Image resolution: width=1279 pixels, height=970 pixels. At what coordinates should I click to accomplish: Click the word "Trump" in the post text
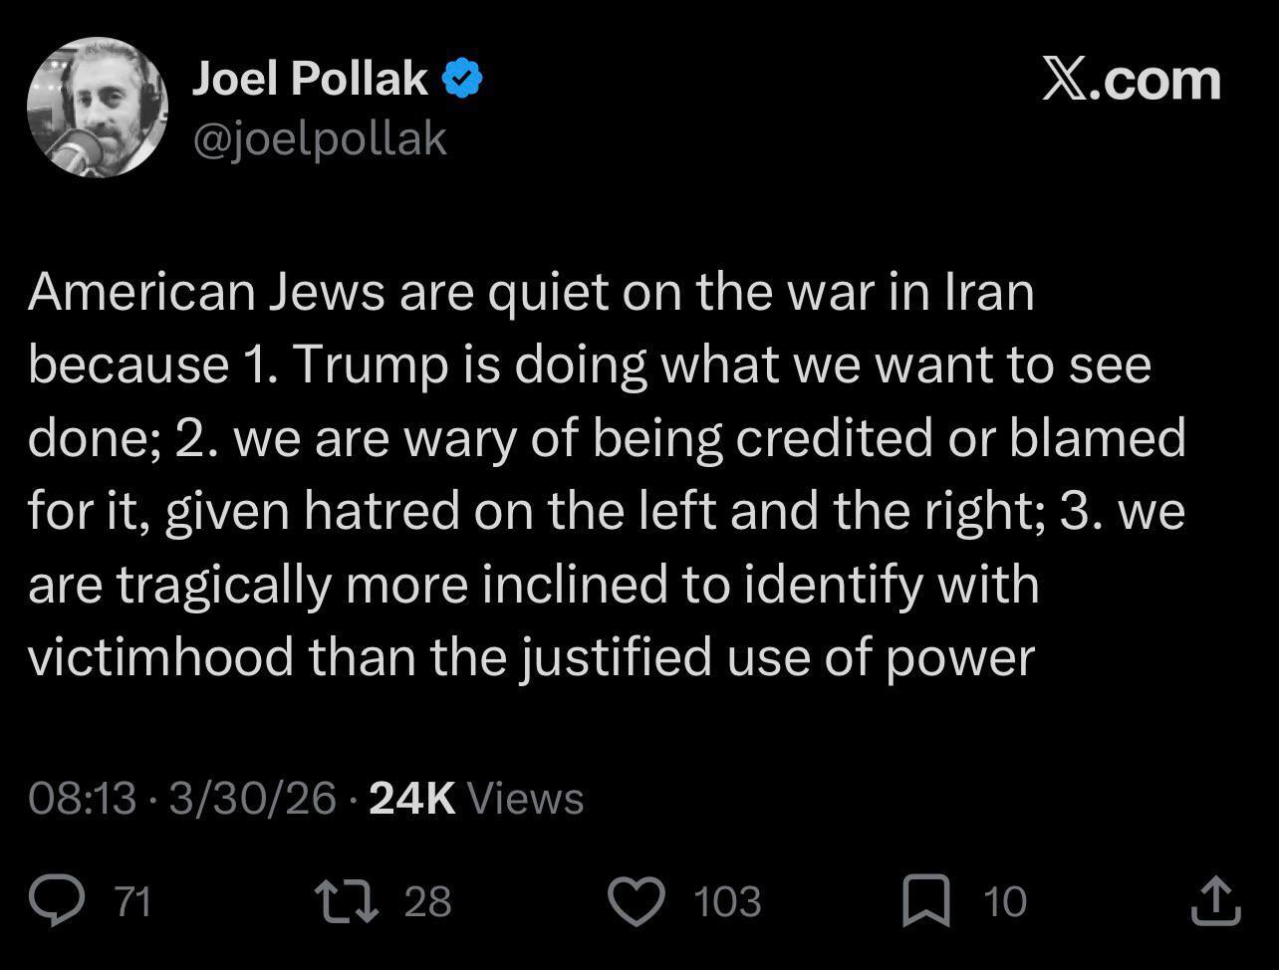click(371, 365)
